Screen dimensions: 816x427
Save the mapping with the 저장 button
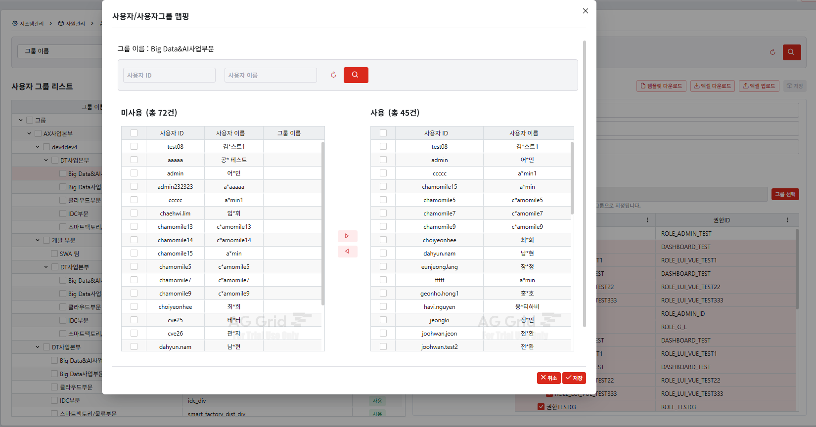574,378
